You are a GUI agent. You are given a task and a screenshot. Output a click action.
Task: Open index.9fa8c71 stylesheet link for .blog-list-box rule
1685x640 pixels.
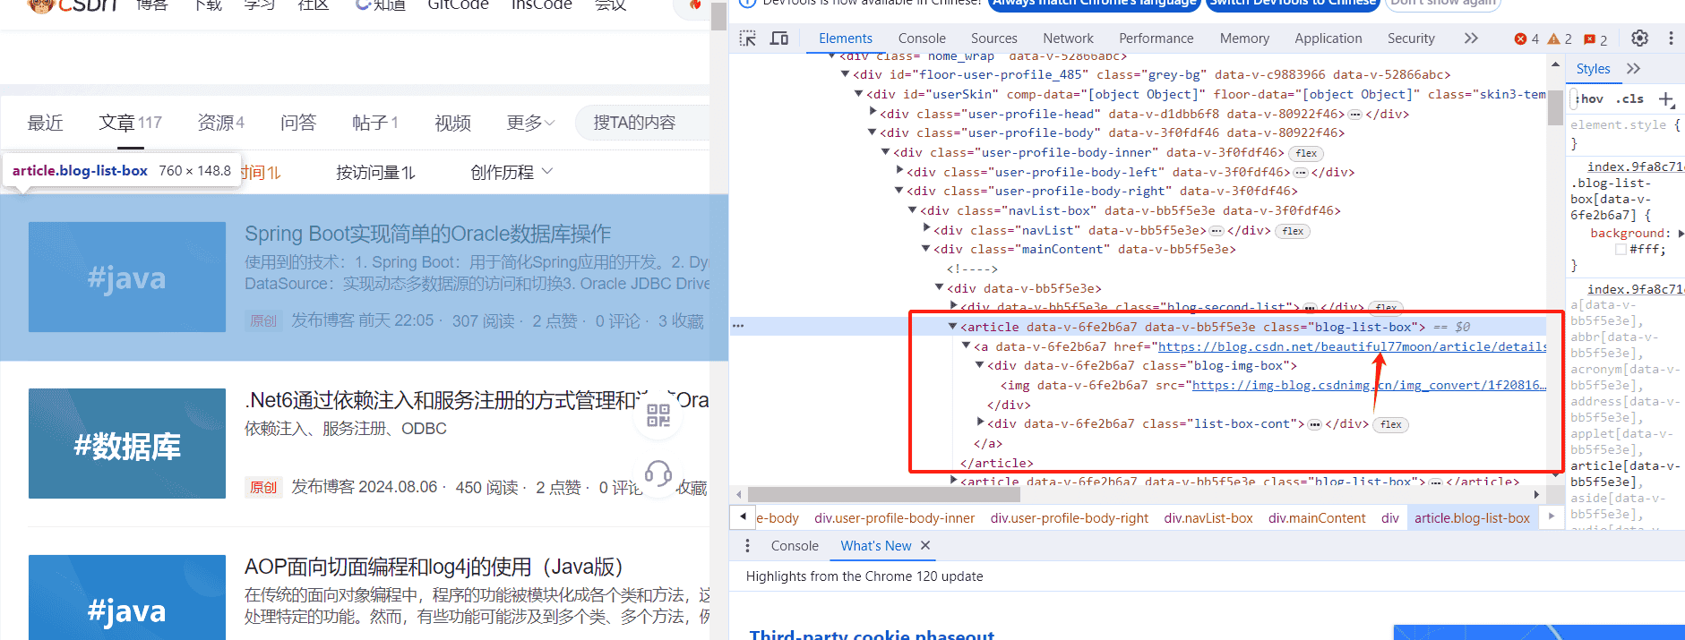[1636, 166]
